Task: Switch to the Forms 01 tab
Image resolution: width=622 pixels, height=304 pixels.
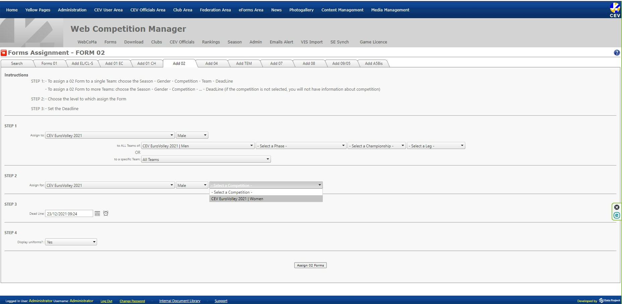Action: tap(49, 64)
